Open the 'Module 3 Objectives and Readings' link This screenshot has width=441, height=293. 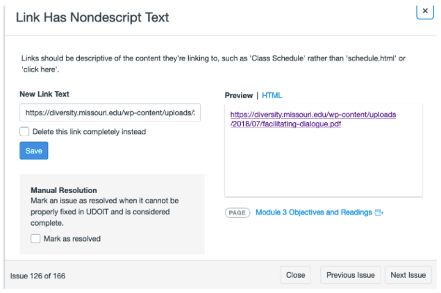tap(313, 212)
